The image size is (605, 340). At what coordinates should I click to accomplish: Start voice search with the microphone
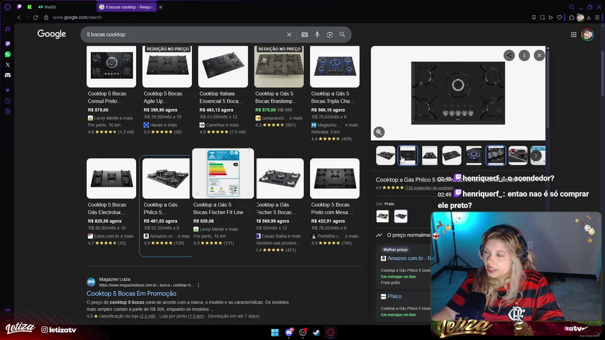click(317, 34)
